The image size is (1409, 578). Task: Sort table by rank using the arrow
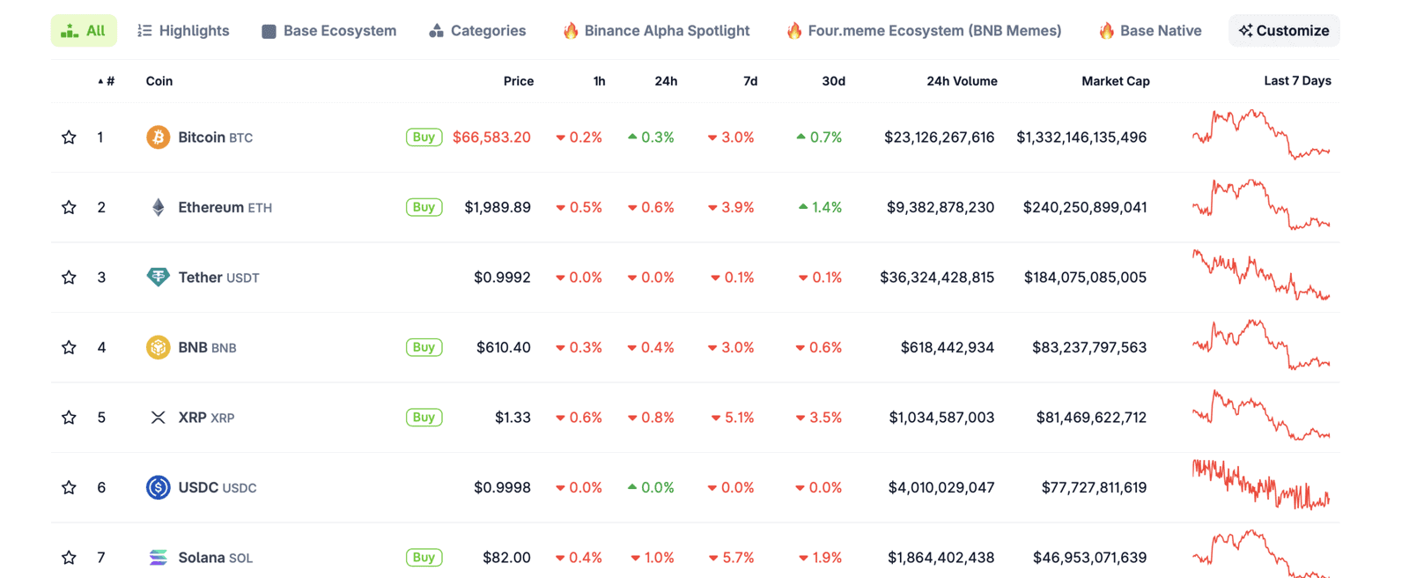(100, 80)
